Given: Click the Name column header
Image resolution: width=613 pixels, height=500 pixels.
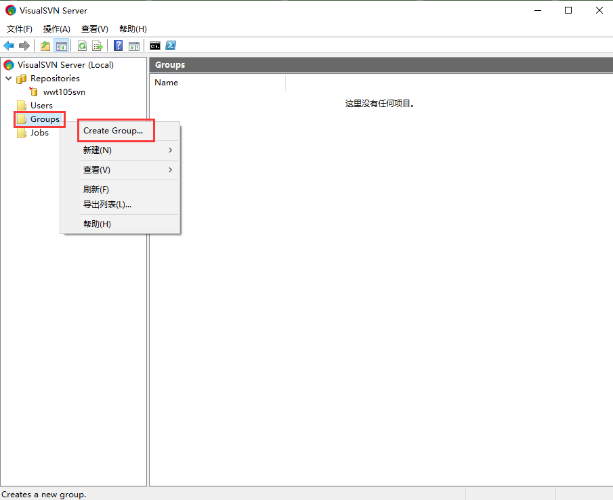Looking at the screenshot, I should (x=167, y=83).
